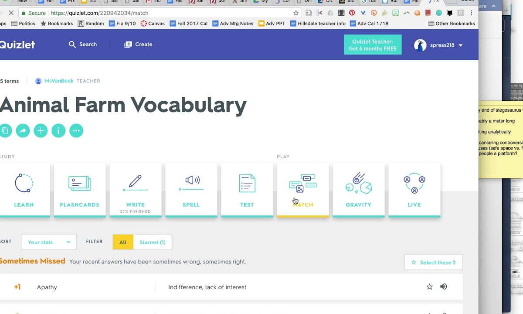Start Learn study mode
The image size is (523, 314).
click(x=24, y=190)
